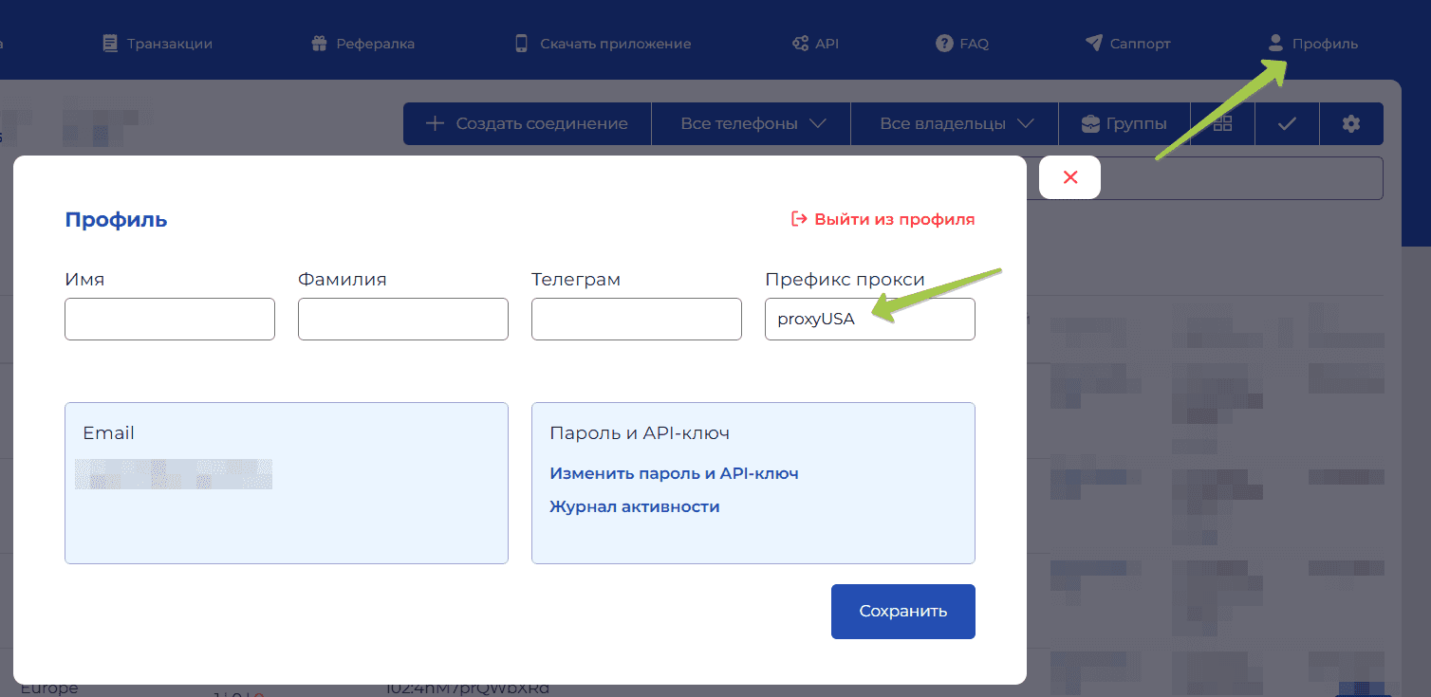Viewport: 1431px width, 697px height.
Task: Click the Профиль dialog heading
Action: tap(116, 220)
